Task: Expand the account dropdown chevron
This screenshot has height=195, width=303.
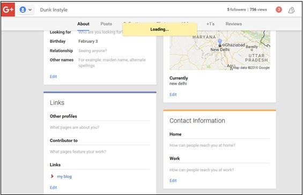Action: coord(30,10)
